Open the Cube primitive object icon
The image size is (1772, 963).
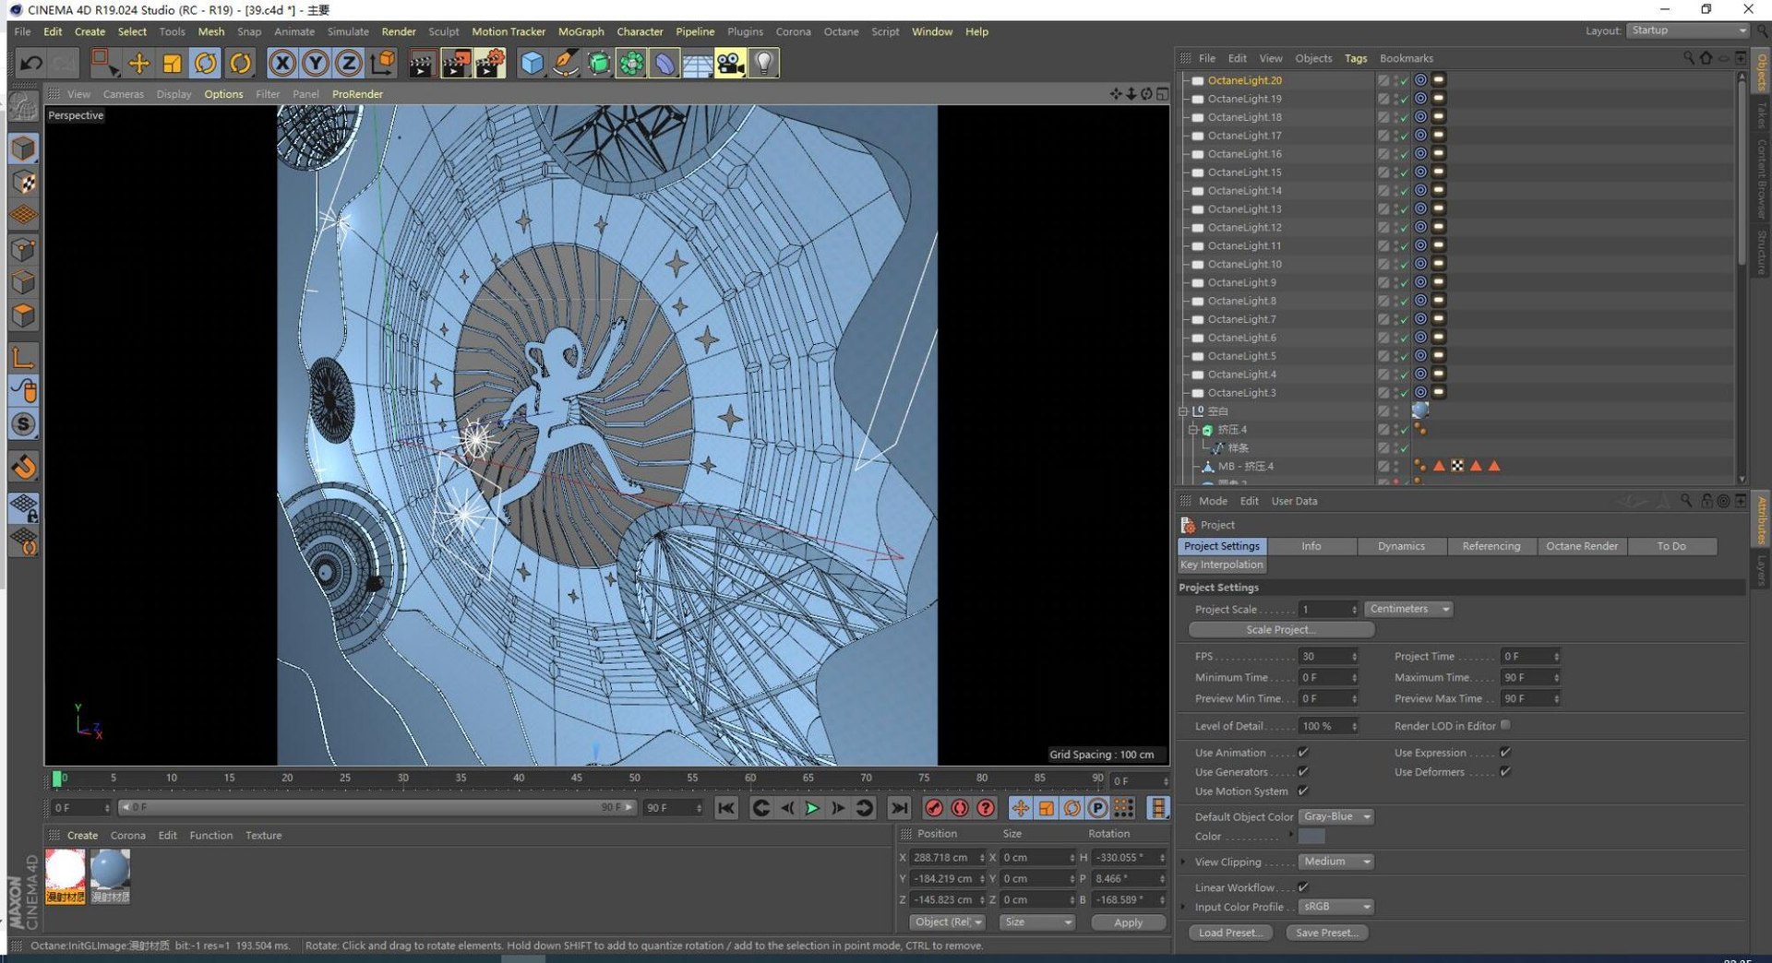[x=533, y=63]
